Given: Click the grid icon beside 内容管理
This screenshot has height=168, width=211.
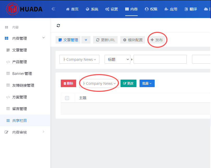Looking at the screenshot, I should tap(7, 38).
